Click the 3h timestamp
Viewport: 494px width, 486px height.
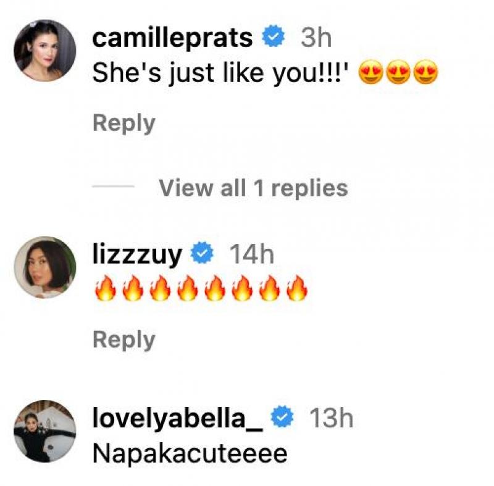pos(316,38)
